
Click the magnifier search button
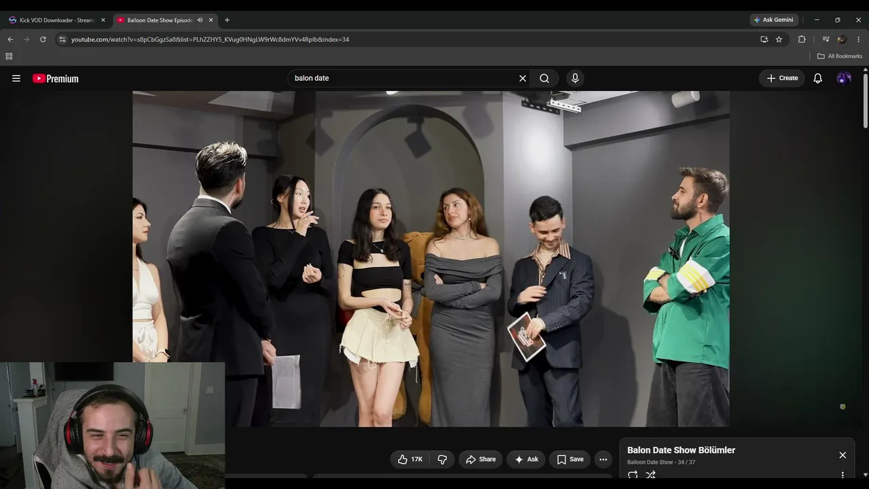[544, 78]
